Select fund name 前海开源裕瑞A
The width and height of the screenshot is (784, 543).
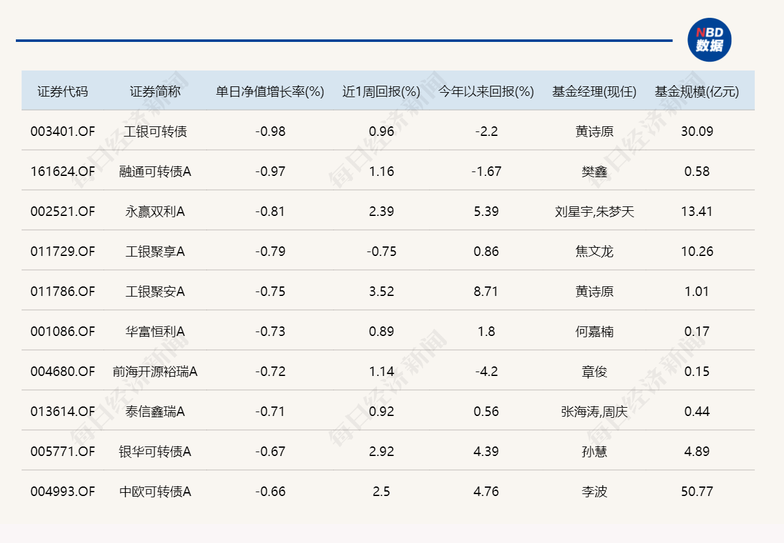point(155,372)
